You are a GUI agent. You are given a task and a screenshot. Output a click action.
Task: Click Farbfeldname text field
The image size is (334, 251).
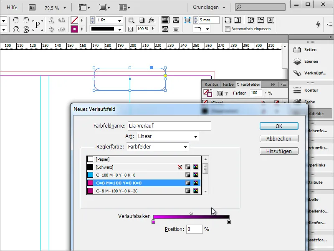tap(170, 126)
